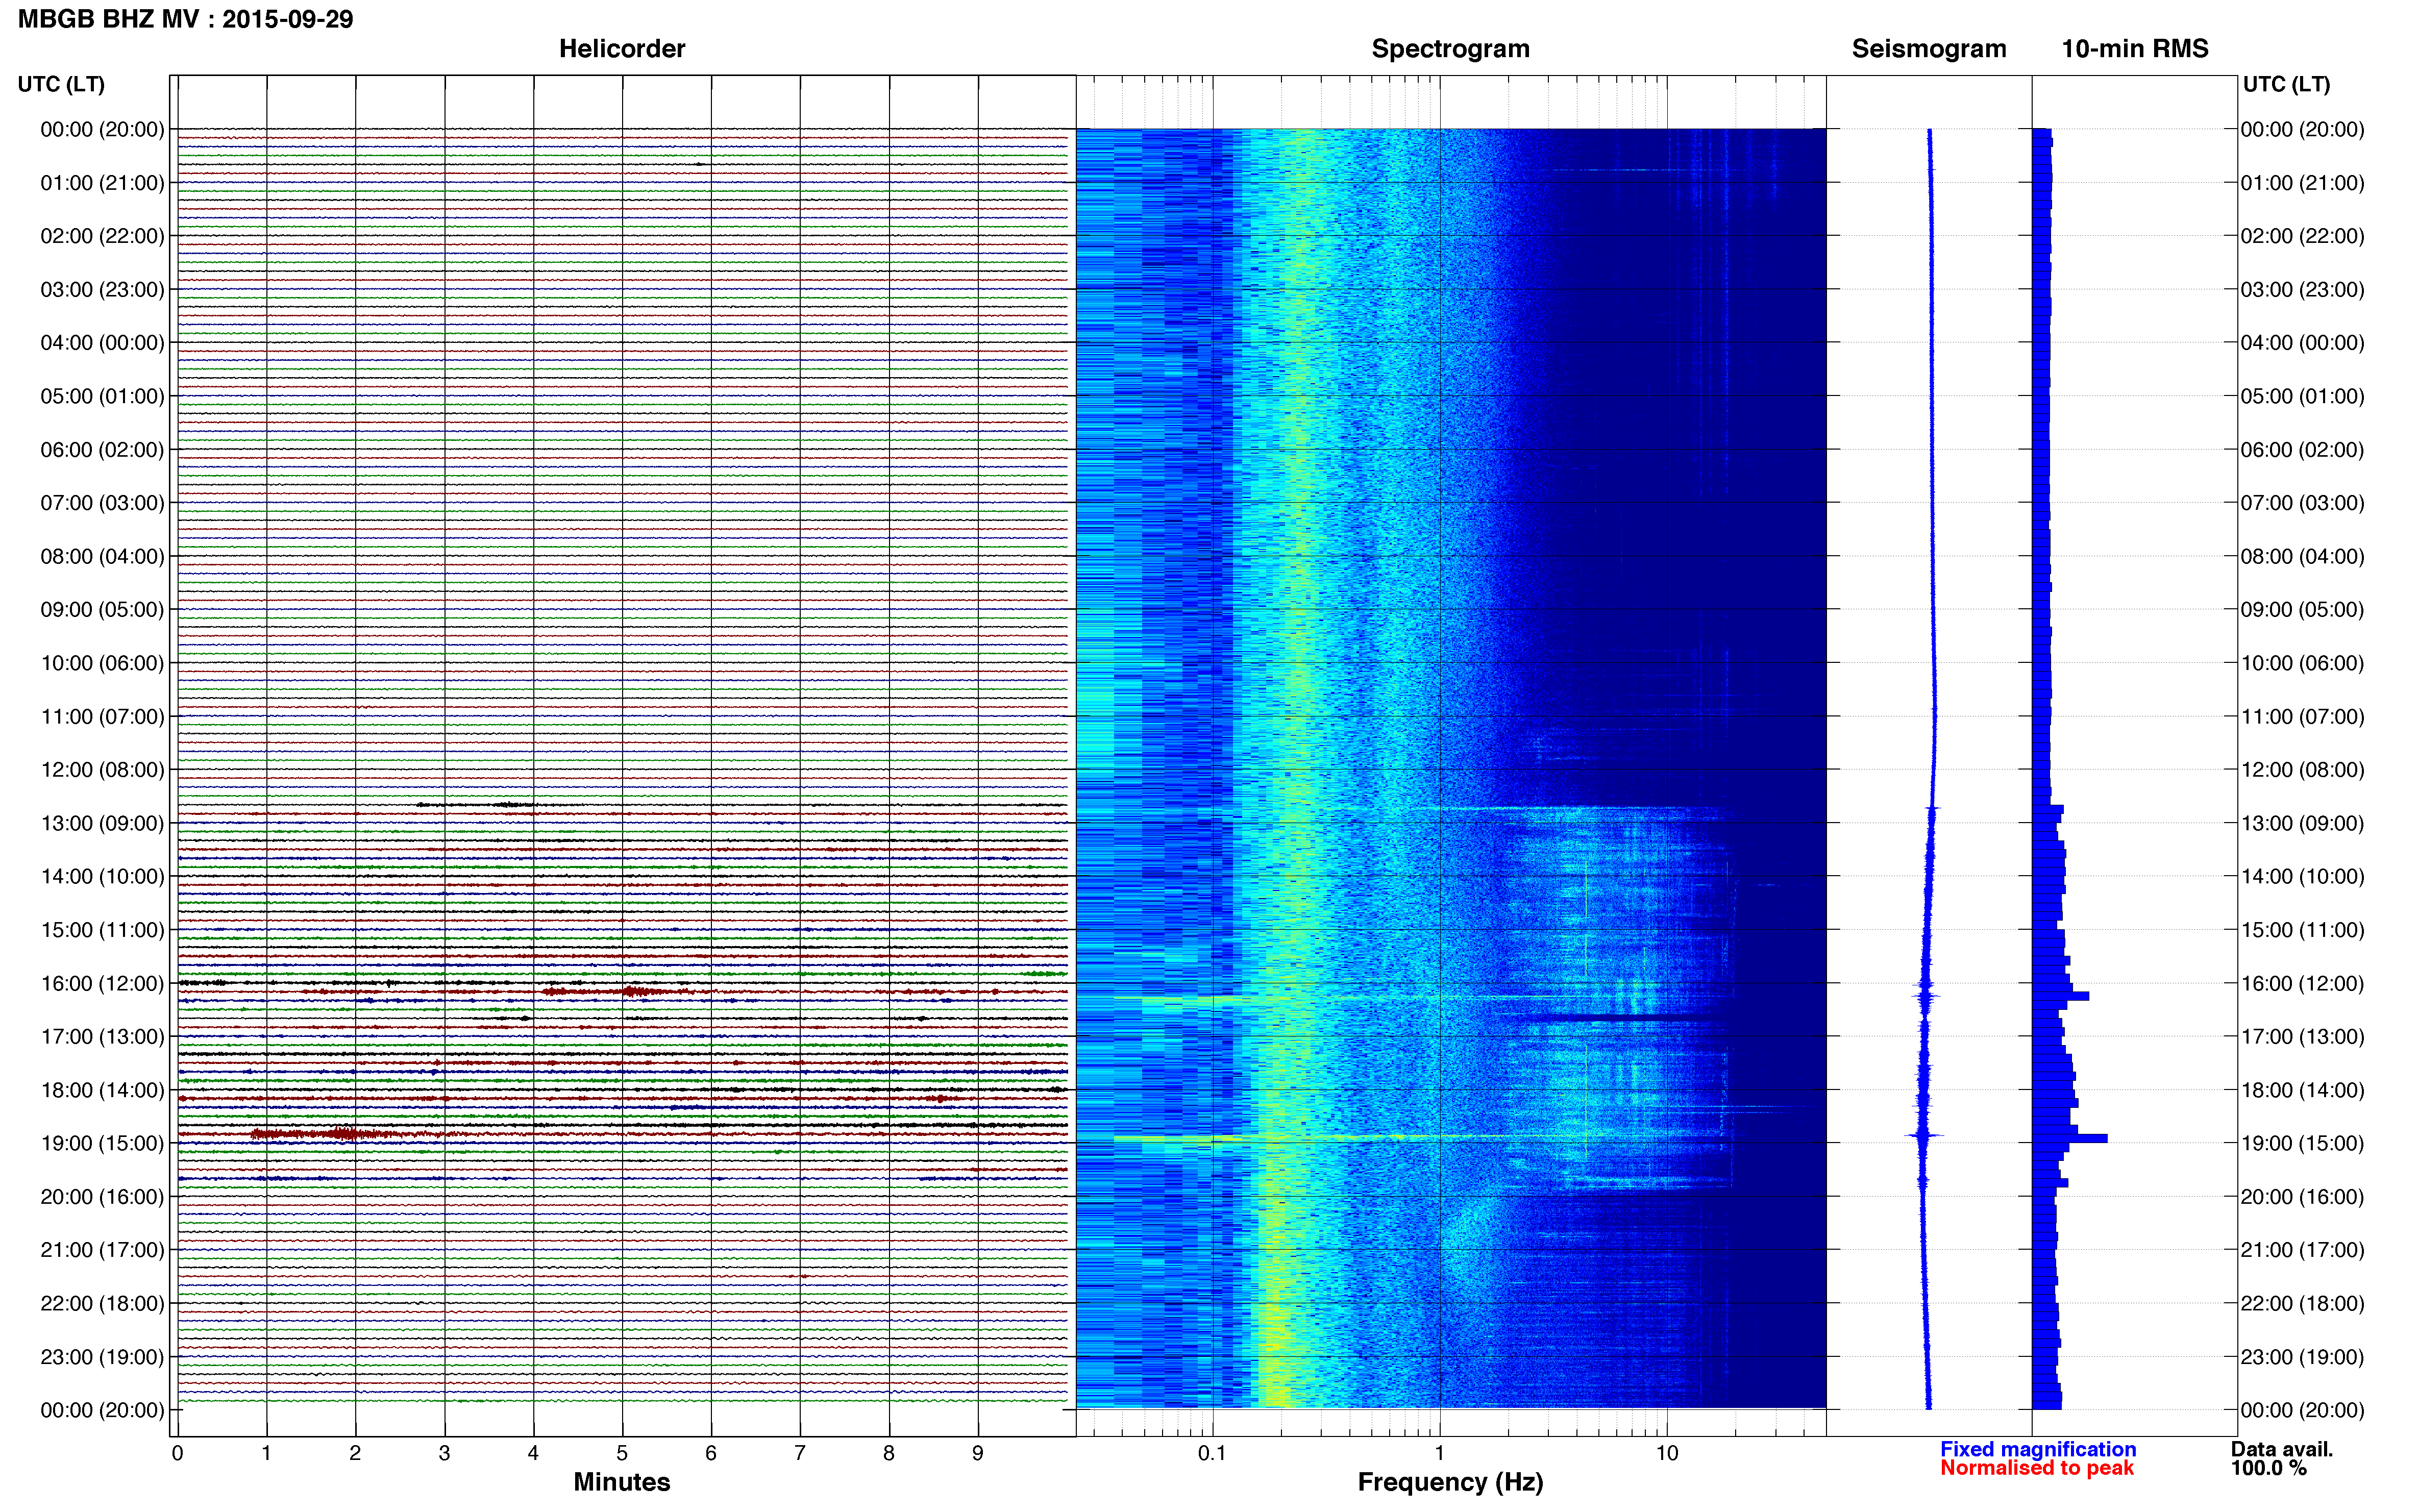This screenshot has height=1512, width=2419.
Task: Click "16:00 (12:00)" label on the Helicorder axis
Action: coord(102,984)
